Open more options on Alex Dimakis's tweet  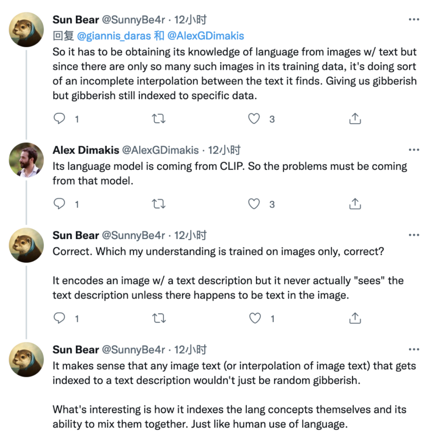coord(414,150)
